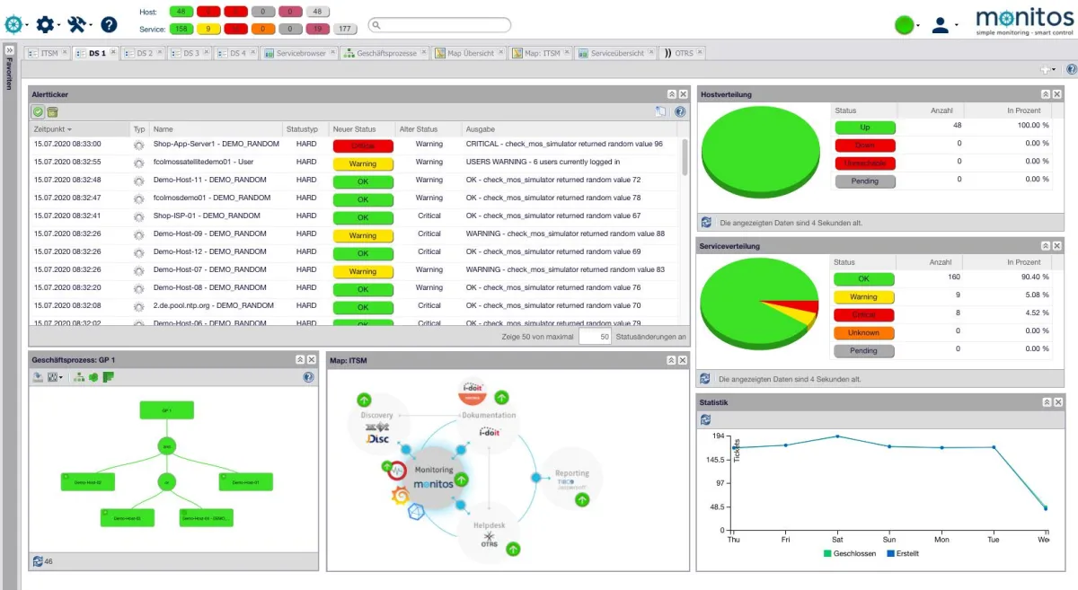This screenshot has height=590, width=1078.
Task: Open the dropdown arrow beside the wrench icon
Action: point(90,25)
